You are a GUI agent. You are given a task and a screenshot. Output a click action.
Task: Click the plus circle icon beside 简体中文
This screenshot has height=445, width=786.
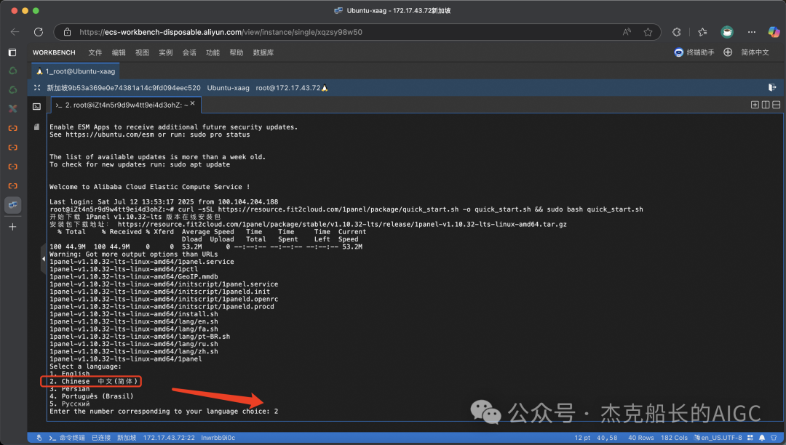pos(728,52)
